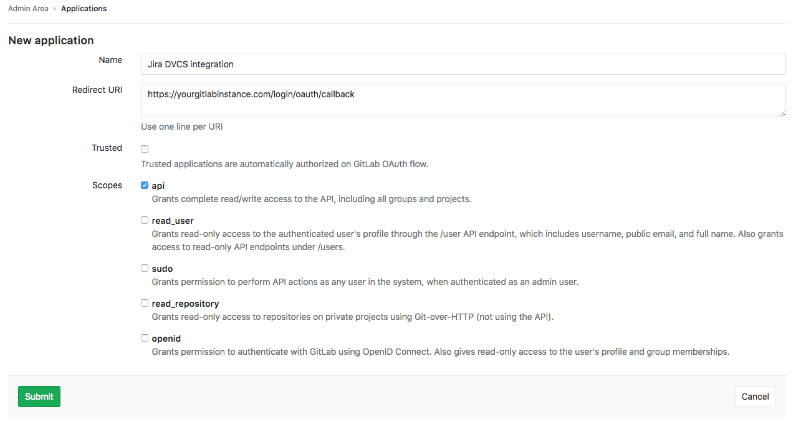Click the textarea resize handle
This screenshot has width=801, height=424.
point(782,114)
